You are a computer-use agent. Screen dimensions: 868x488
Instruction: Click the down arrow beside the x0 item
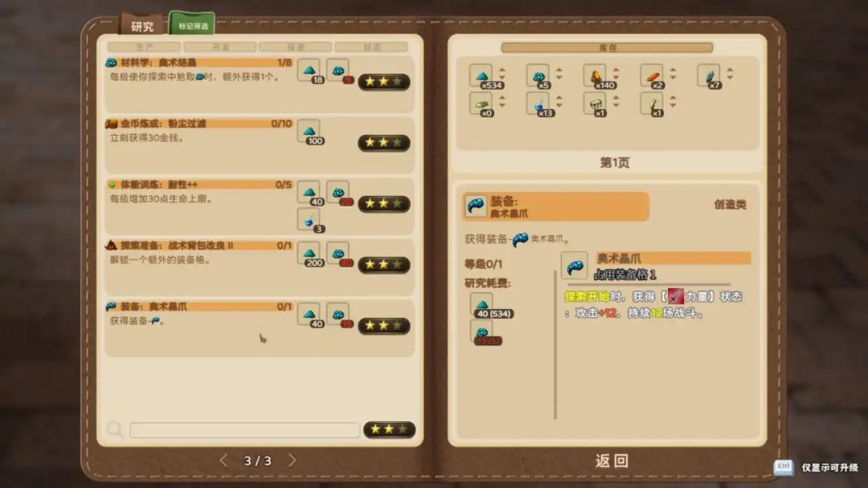pyautogui.click(x=502, y=106)
